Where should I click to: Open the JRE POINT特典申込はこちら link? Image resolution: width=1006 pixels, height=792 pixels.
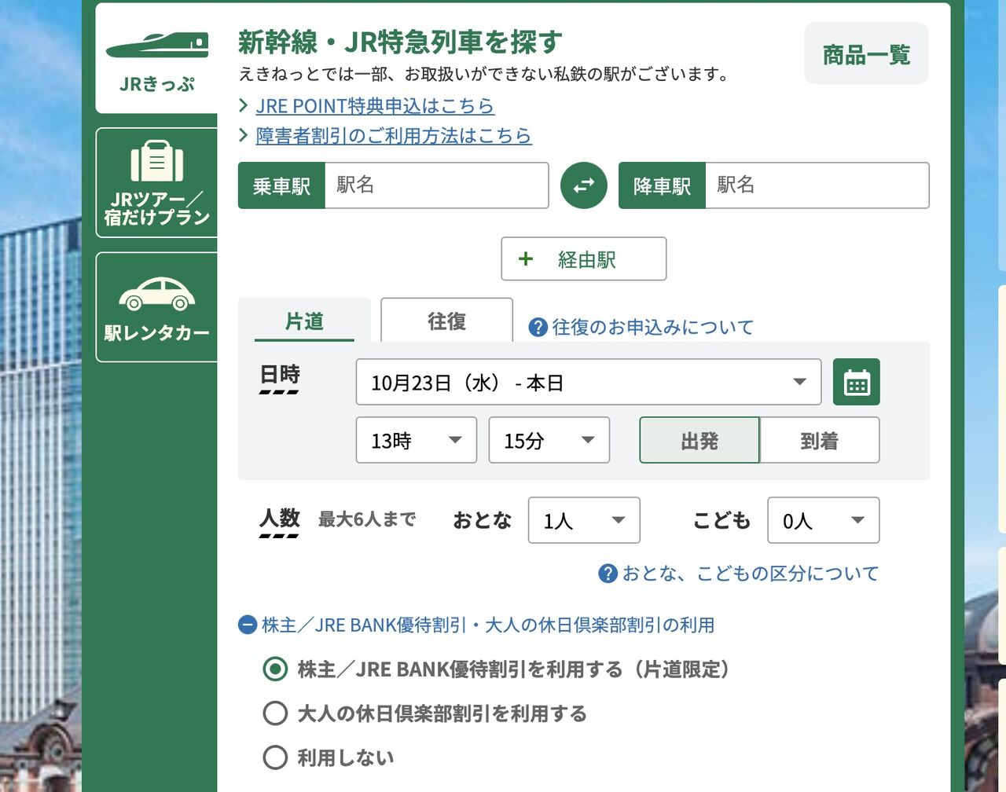(x=375, y=106)
